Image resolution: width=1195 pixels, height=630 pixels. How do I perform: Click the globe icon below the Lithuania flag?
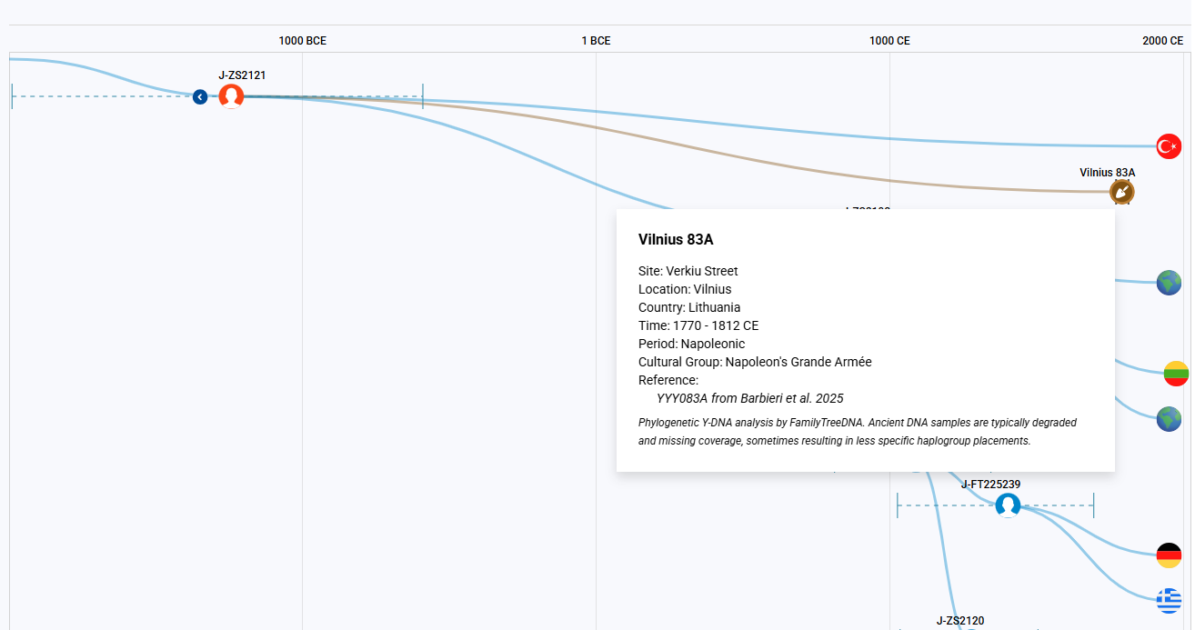coord(1169,419)
